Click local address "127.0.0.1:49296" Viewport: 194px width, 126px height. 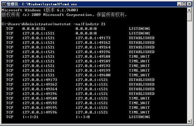(x=40, y=94)
